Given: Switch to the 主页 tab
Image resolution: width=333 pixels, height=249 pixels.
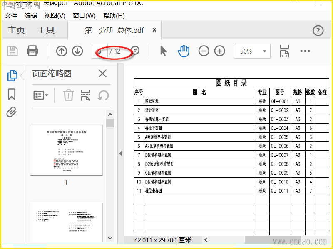Looking at the screenshot, I should pyautogui.click(x=16, y=30).
